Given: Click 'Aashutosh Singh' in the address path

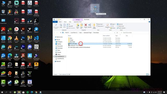Looking at the screenshot, I should click(88, 33).
